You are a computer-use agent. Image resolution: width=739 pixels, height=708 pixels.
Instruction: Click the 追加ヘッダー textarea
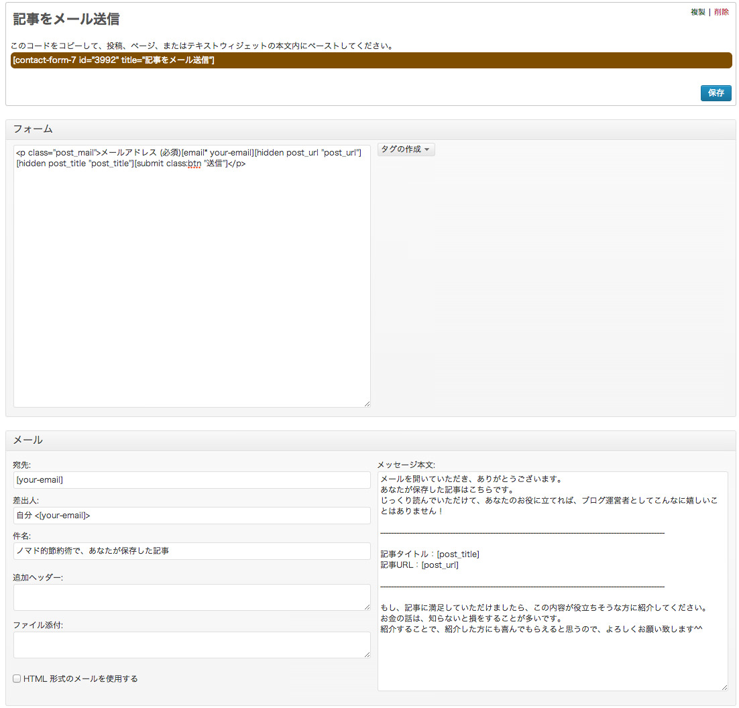click(192, 597)
